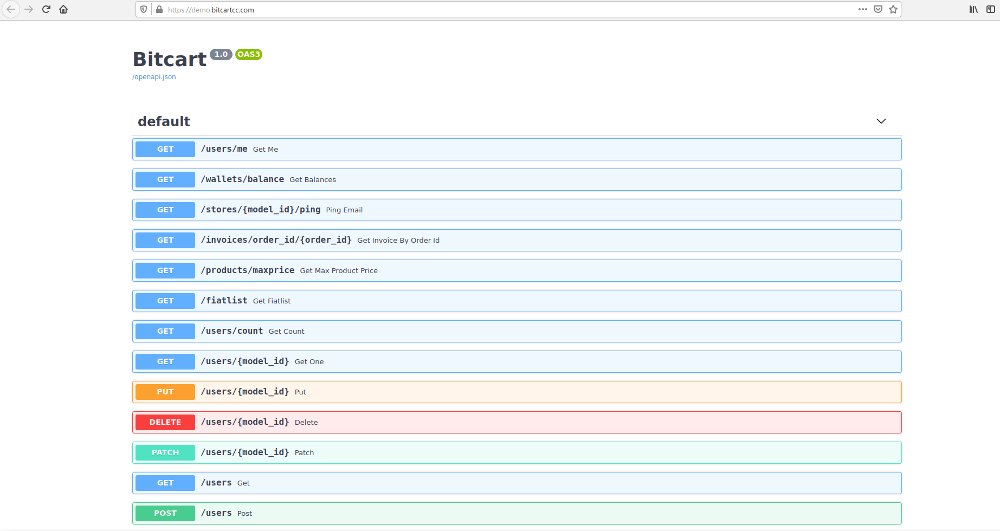Expand GET /wallets/balance Get Balances
Viewport: 1000px width, 531px height.
pyautogui.click(x=517, y=179)
